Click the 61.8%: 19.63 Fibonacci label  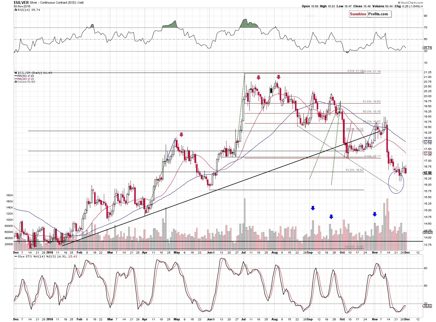tap(372, 102)
